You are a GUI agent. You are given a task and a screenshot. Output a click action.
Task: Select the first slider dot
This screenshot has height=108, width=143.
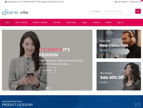45,88
